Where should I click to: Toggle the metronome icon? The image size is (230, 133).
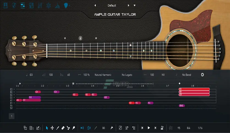(x=162, y=128)
